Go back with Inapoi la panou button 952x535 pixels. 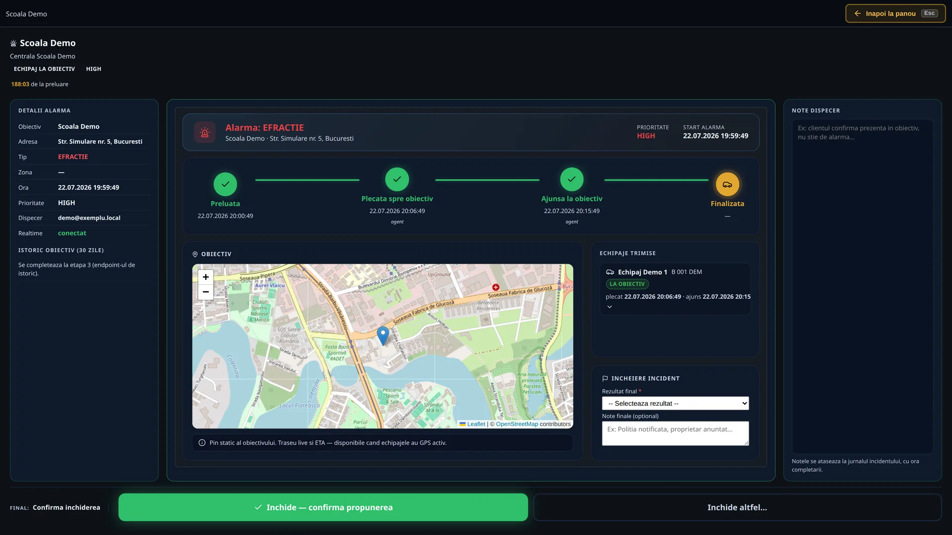pos(895,13)
